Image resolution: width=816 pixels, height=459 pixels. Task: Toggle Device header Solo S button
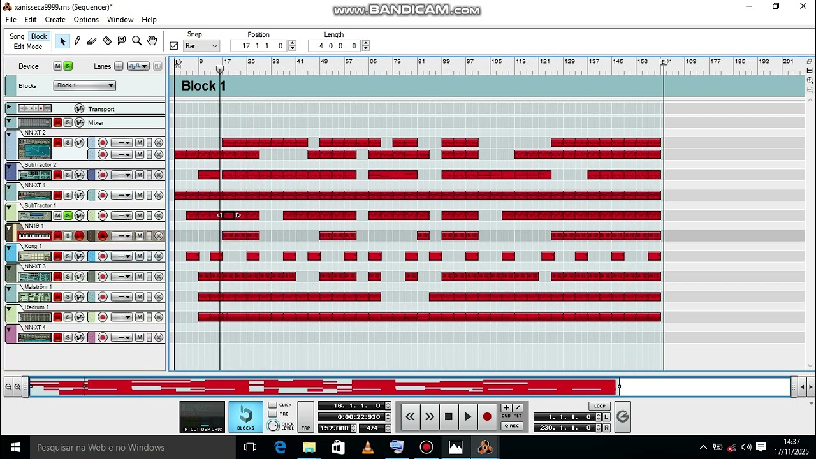[x=68, y=66]
